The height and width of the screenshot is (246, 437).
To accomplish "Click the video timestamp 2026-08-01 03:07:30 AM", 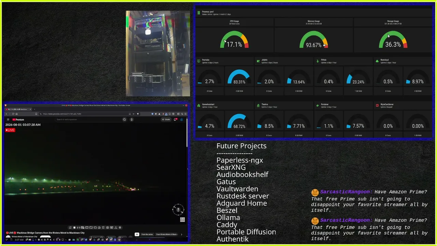I will (x=23, y=125).
